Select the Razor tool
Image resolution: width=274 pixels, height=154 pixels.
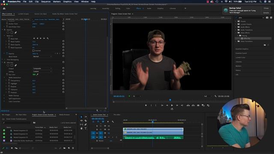pyautogui.click(x=86, y=121)
